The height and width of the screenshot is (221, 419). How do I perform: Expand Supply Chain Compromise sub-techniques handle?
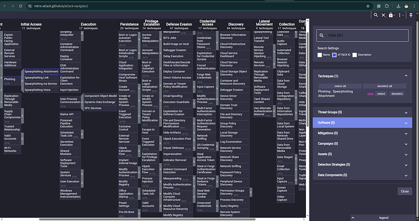(x=22, y=116)
